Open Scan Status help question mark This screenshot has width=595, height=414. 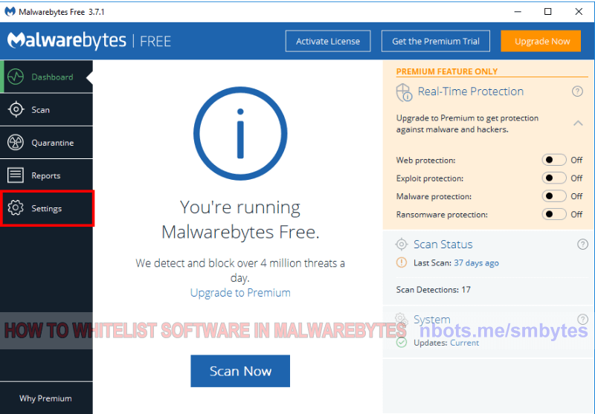click(582, 244)
